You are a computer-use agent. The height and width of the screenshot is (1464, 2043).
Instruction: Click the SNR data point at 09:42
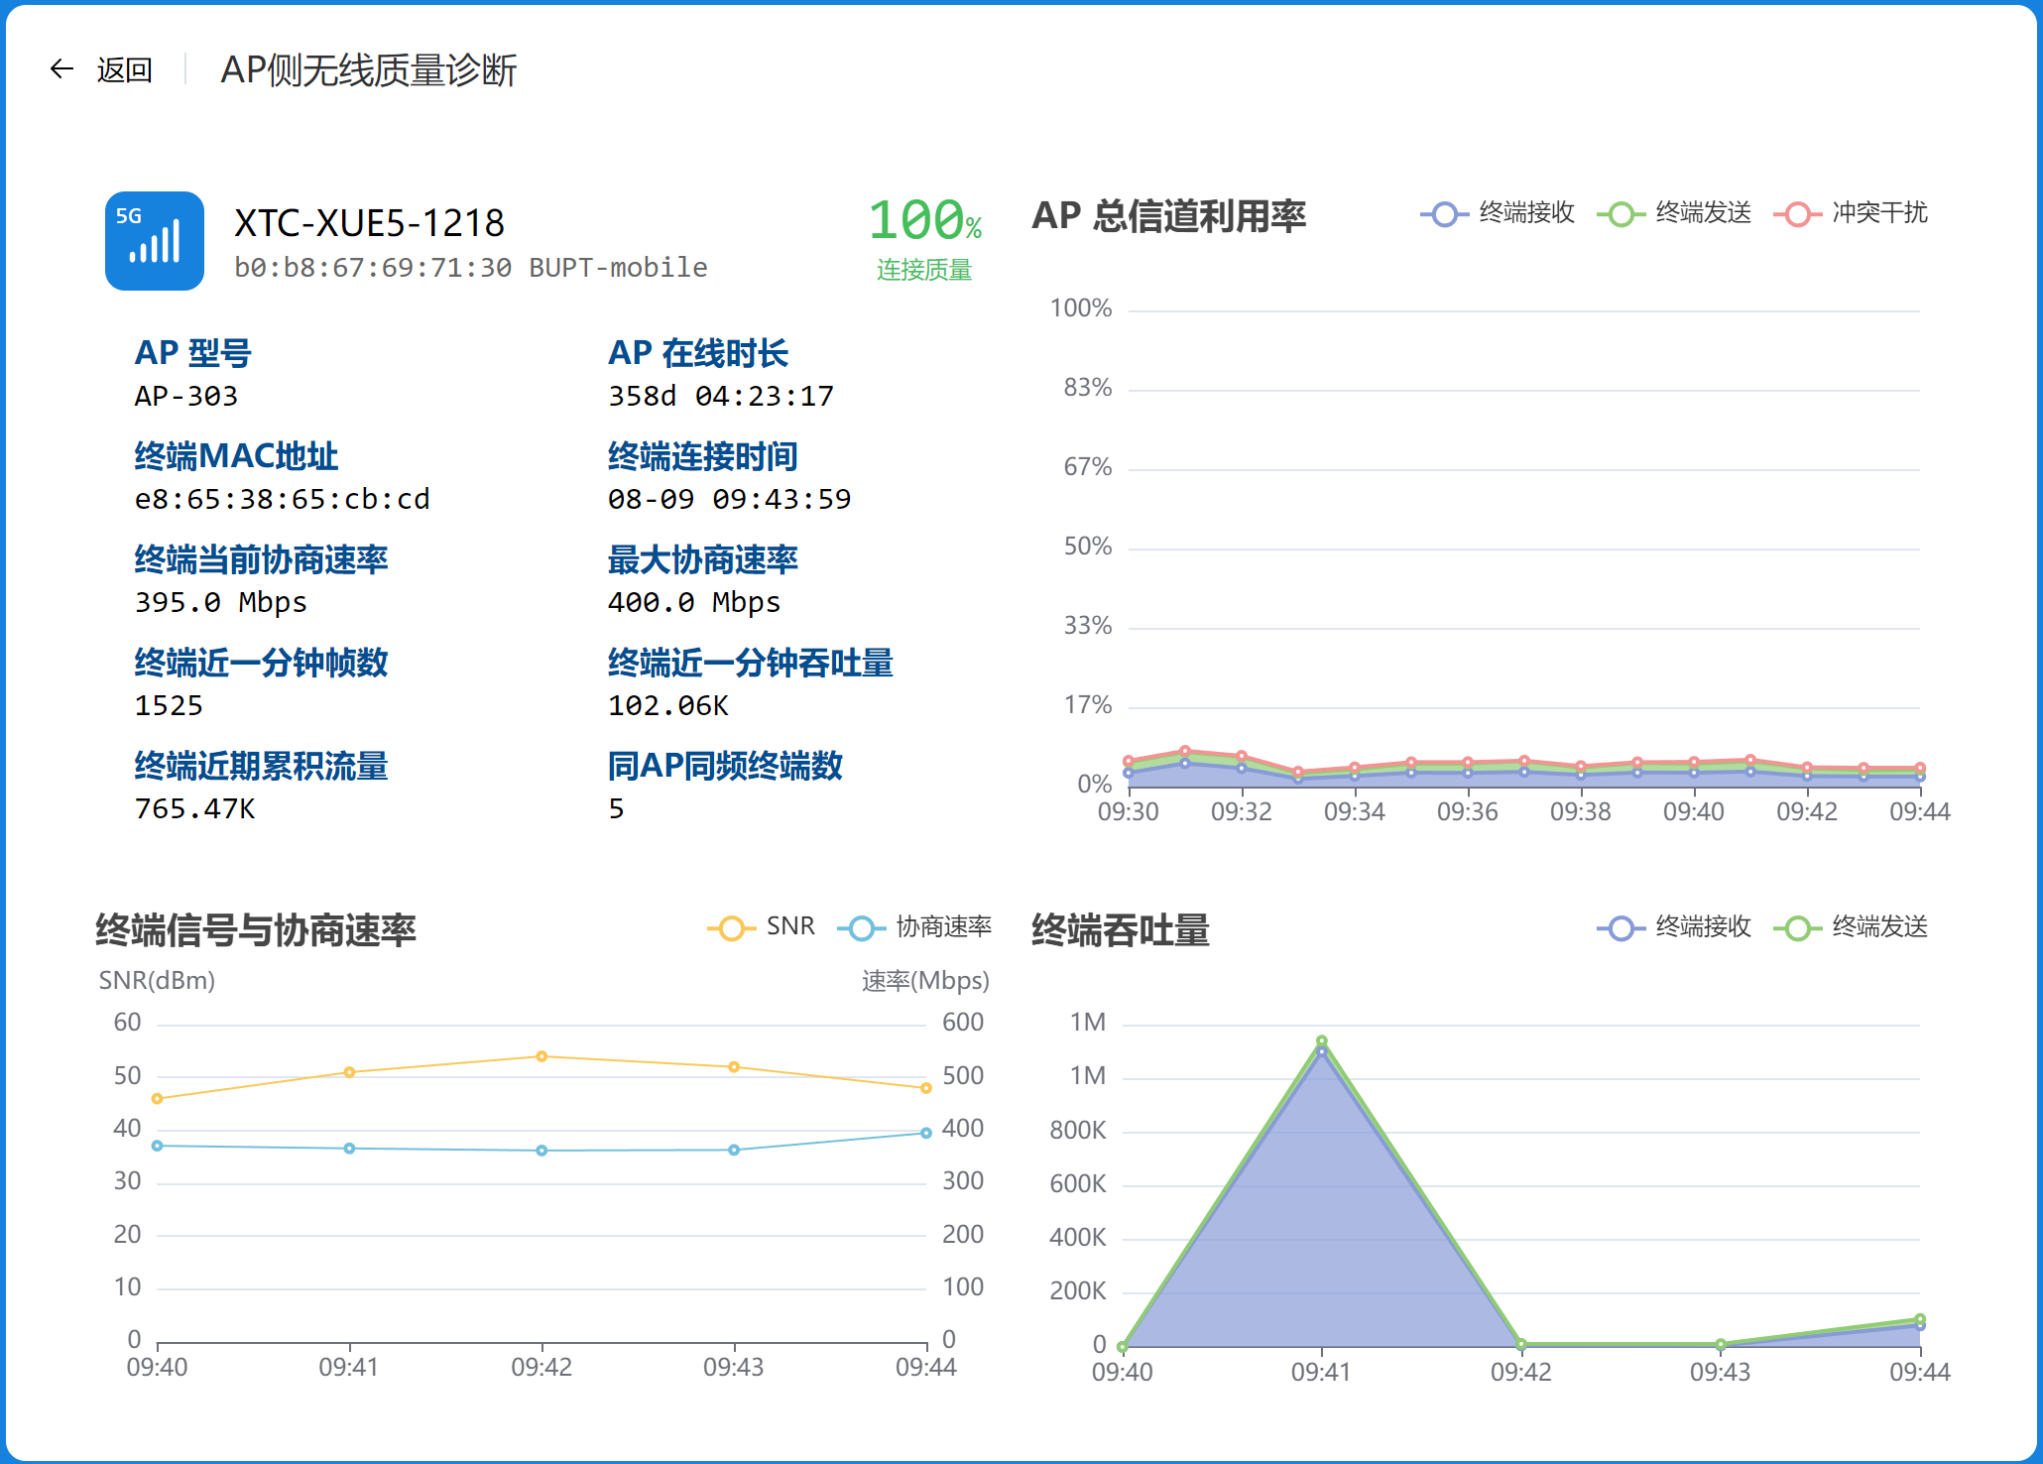point(541,1056)
